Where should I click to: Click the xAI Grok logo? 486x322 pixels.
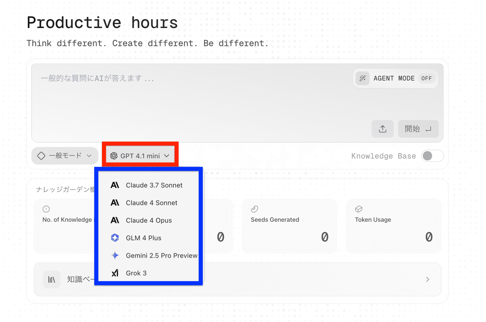click(115, 273)
